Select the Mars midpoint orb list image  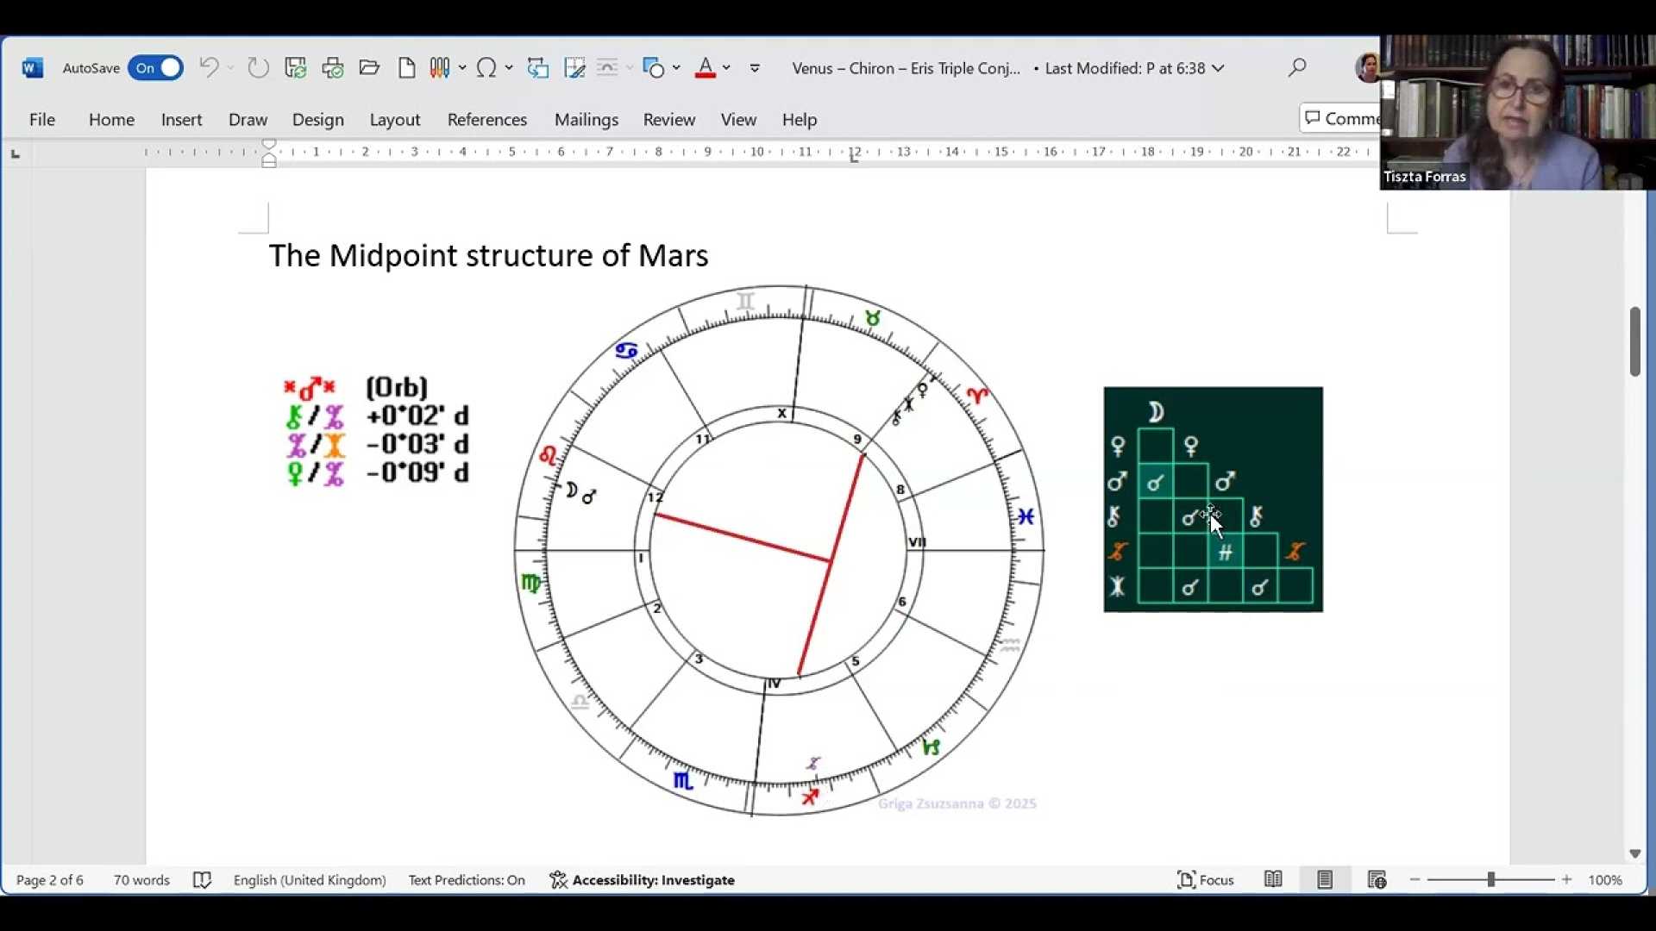point(376,431)
